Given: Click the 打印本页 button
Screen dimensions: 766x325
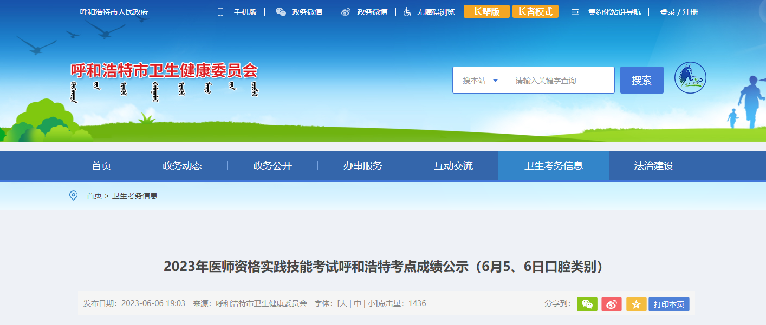Looking at the screenshot, I should 669,304.
